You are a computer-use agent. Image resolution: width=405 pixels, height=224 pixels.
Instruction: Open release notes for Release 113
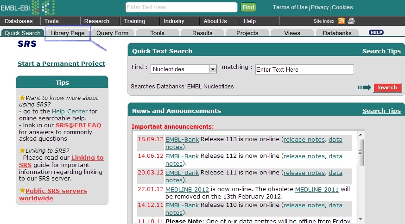pos(304,139)
